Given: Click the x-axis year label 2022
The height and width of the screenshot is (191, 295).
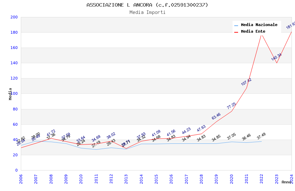Looking at the screenshot, I should coord(262,179).
